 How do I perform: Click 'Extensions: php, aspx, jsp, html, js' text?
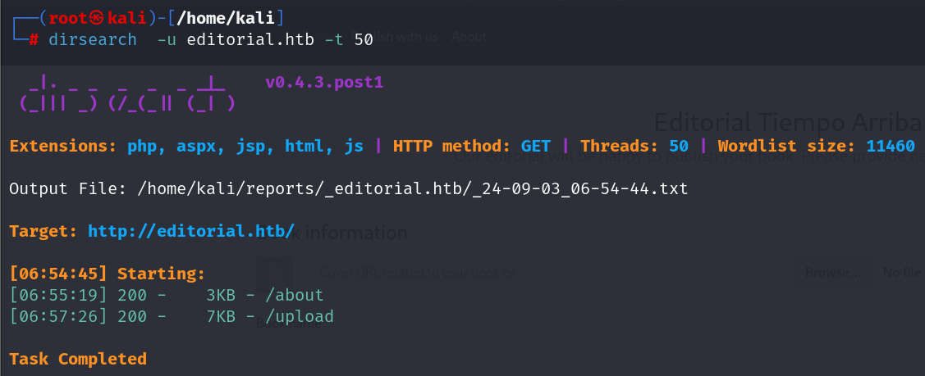coord(186,146)
